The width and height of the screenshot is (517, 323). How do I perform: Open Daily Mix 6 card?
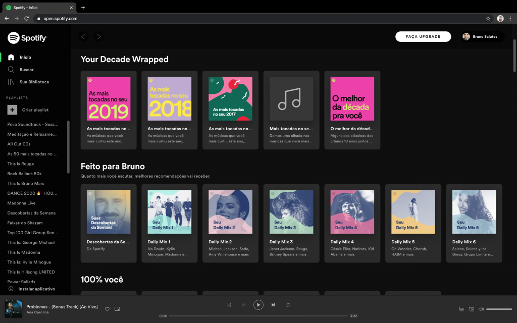coord(474,223)
